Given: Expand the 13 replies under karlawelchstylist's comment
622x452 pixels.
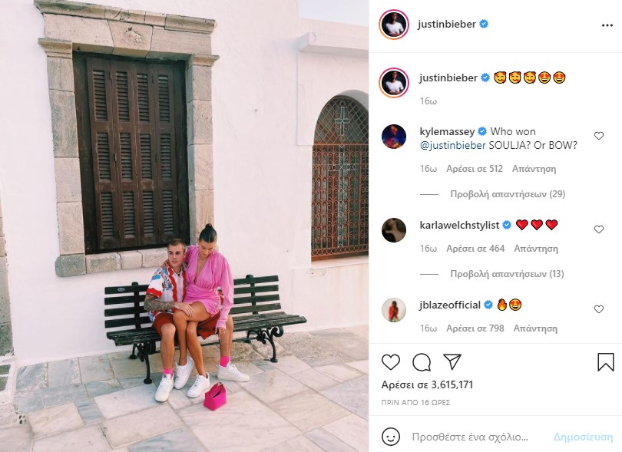Looking at the screenshot, I should coord(507,273).
